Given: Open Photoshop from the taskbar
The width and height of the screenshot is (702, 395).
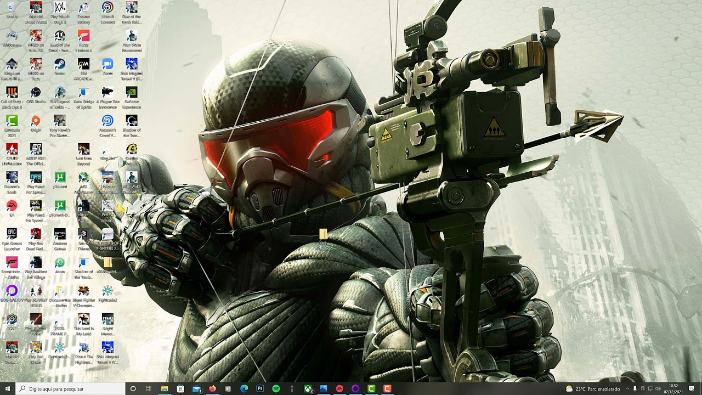Looking at the screenshot, I should pos(260,388).
